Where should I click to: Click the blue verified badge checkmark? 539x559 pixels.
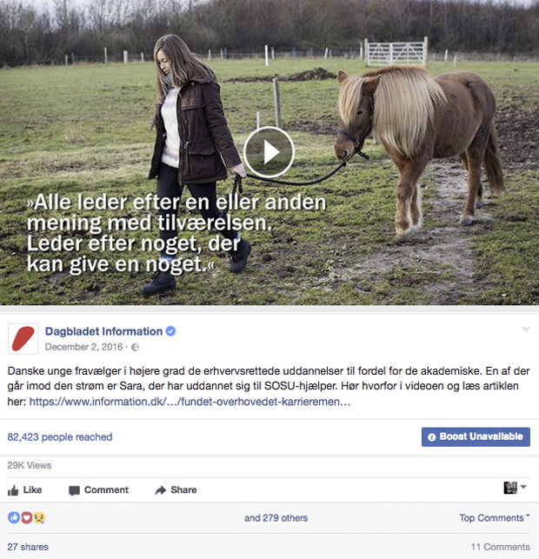(x=170, y=331)
